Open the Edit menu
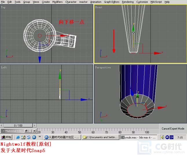 [x=10, y=2]
